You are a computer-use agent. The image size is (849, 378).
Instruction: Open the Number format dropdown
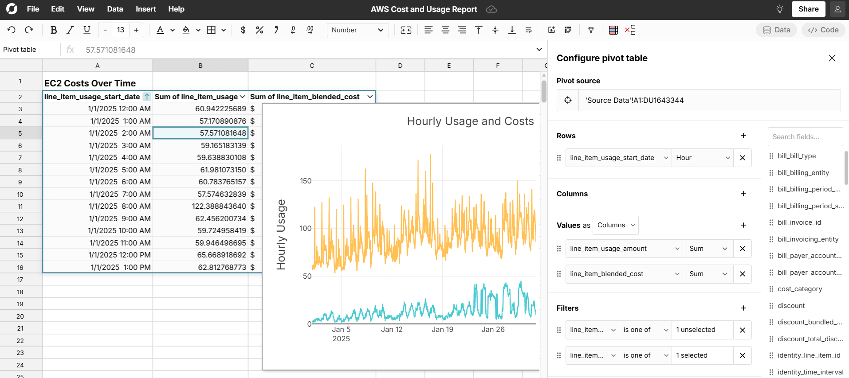click(x=358, y=30)
